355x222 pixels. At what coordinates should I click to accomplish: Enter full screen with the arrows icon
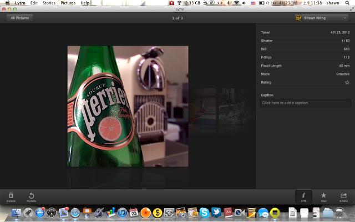[352, 9]
